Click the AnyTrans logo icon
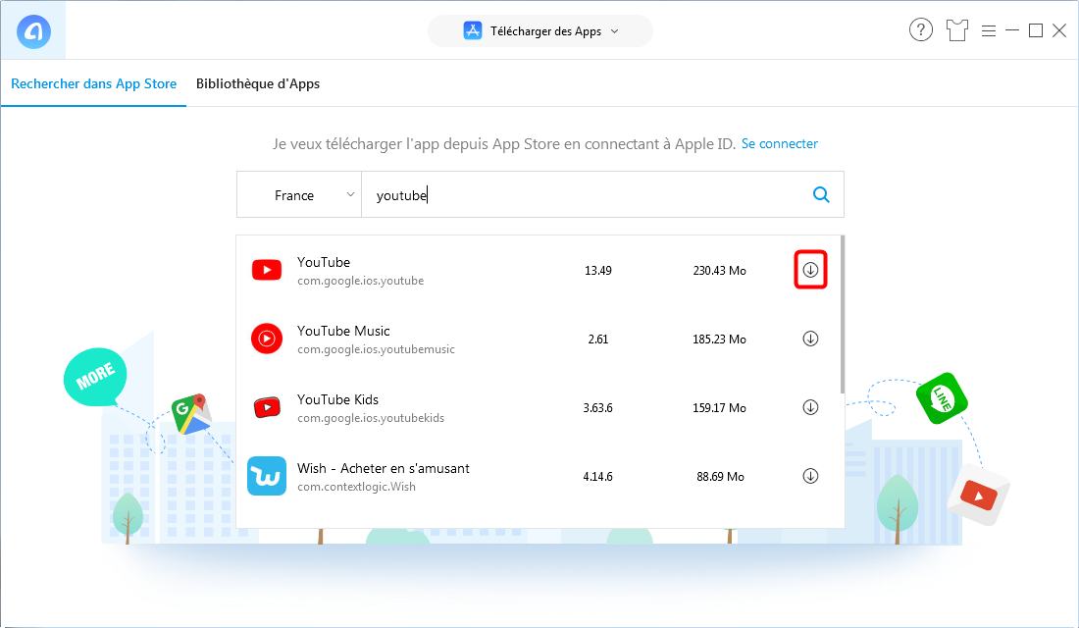Viewport: 1079px width, 628px height. [33, 31]
